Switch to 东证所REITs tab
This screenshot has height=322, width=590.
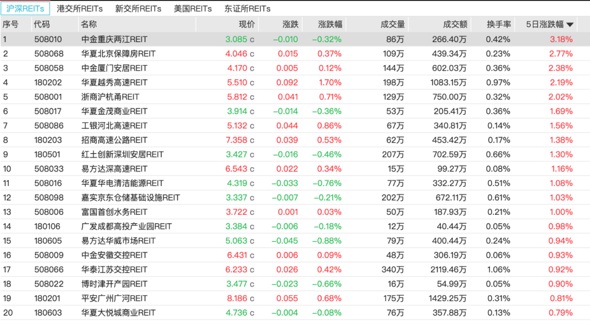click(247, 9)
